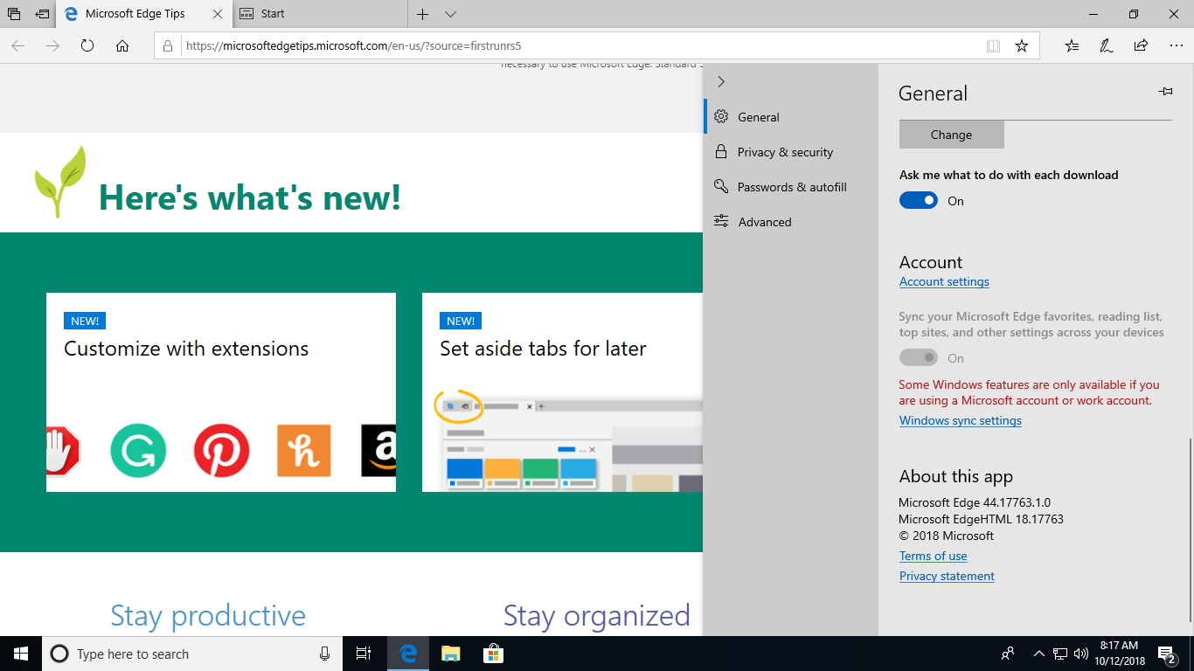
Task: Click the taskbar clock and date
Action: pos(1119,654)
